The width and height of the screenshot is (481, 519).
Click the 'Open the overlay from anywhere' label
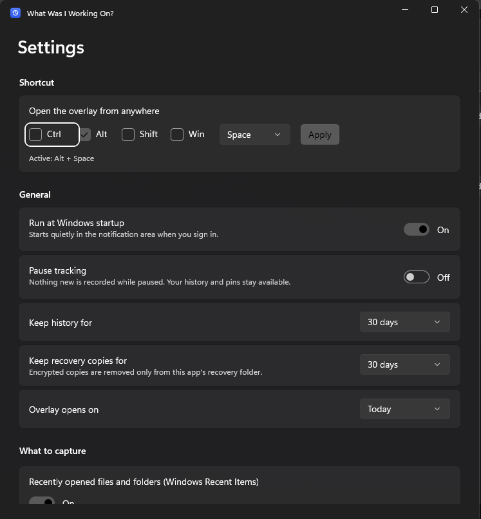(x=94, y=111)
